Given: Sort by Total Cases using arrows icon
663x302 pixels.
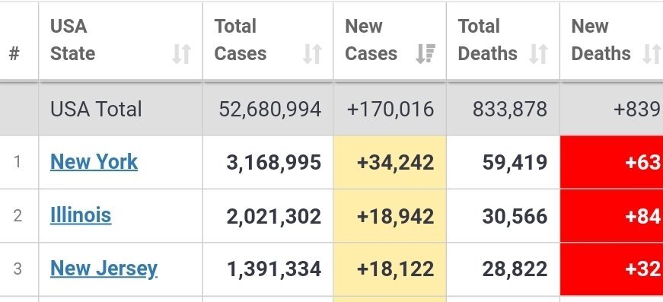Looking at the screenshot, I should click(313, 54).
